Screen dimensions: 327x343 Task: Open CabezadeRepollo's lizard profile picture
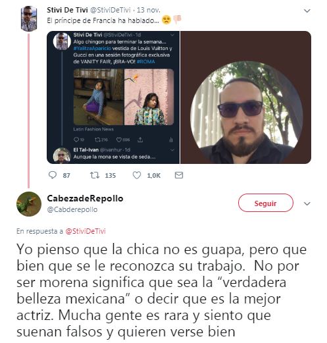point(29,204)
